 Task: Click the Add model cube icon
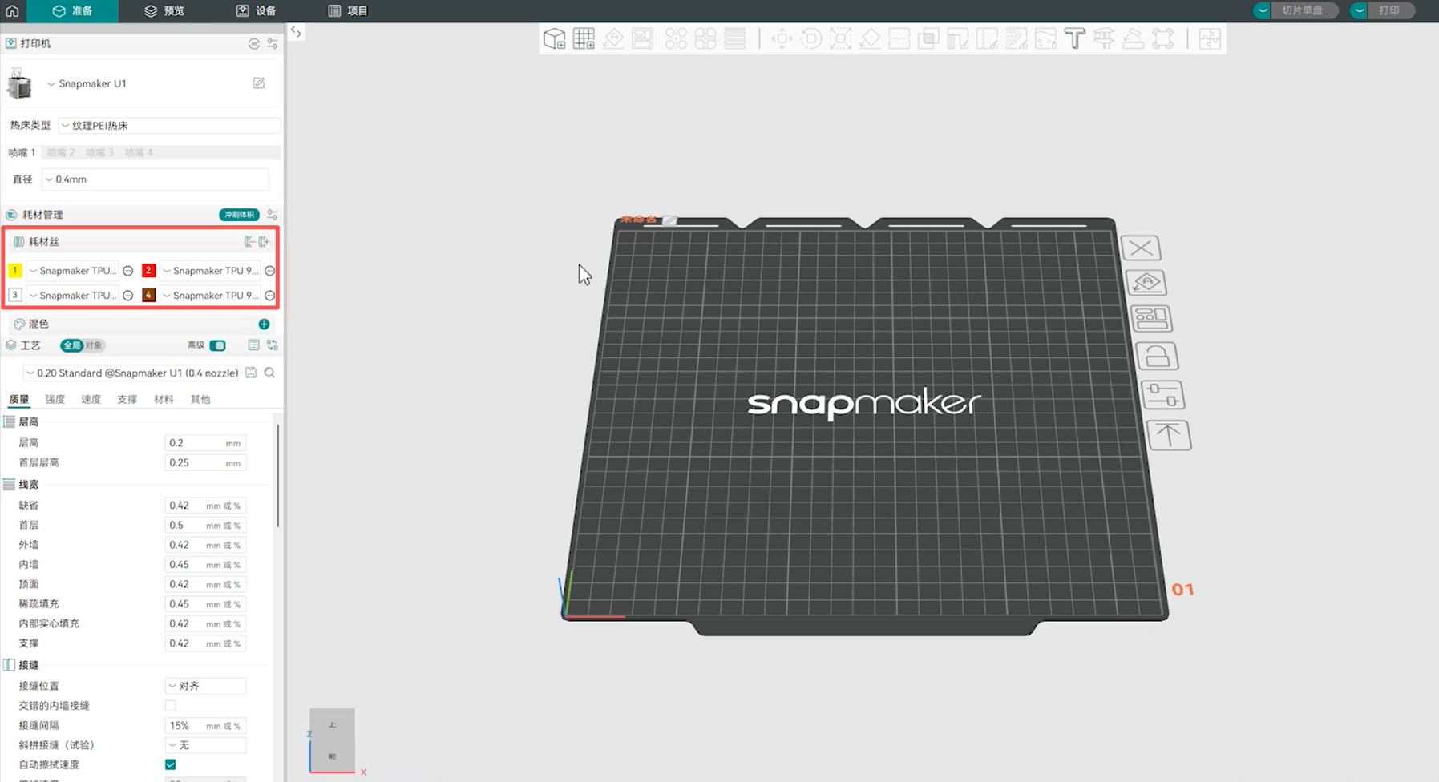tap(554, 38)
